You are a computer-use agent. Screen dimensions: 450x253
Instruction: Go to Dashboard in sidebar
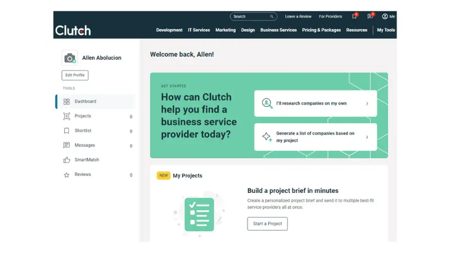point(95,102)
